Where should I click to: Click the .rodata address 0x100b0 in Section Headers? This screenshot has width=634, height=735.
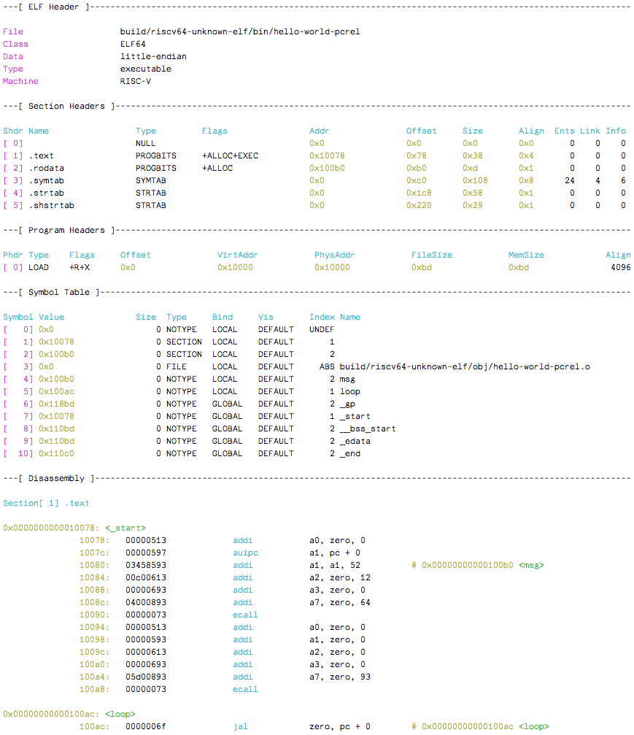point(327,169)
